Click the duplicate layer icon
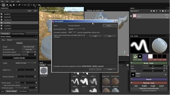Viewport: 170px width, 95px height. point(165,11)
